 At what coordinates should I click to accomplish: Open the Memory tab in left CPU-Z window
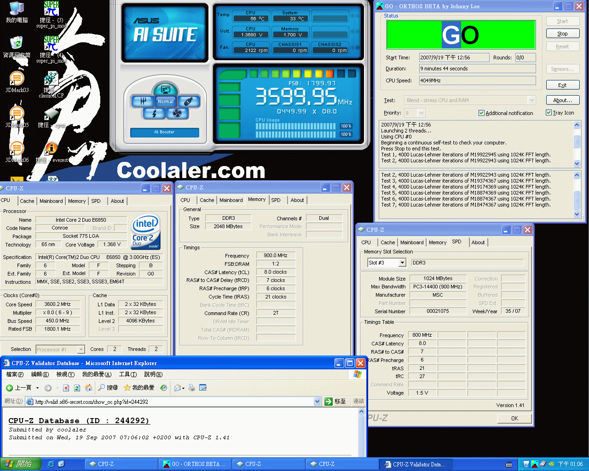(77, 201)
